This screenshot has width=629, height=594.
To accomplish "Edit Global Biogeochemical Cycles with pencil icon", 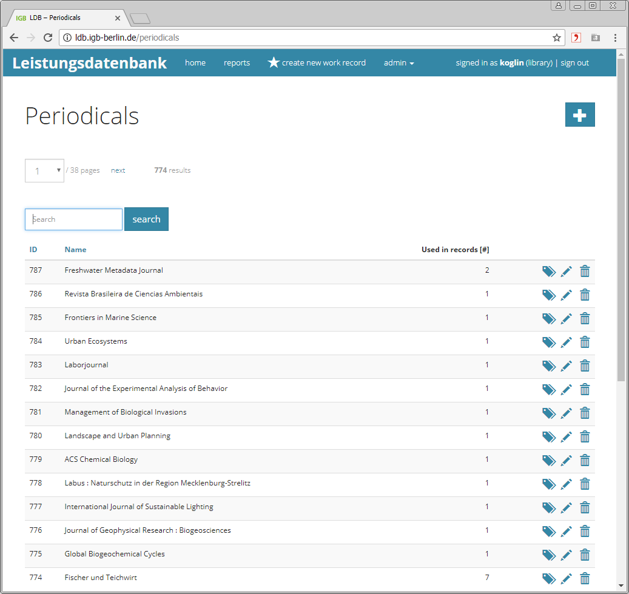I will point(566,555).
